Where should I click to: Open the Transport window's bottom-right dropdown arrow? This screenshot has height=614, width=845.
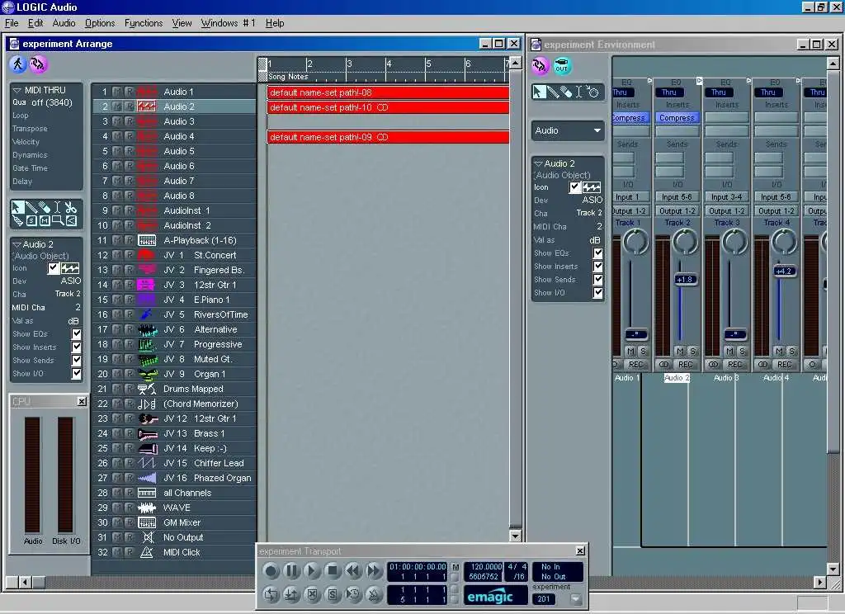[575, 599]
